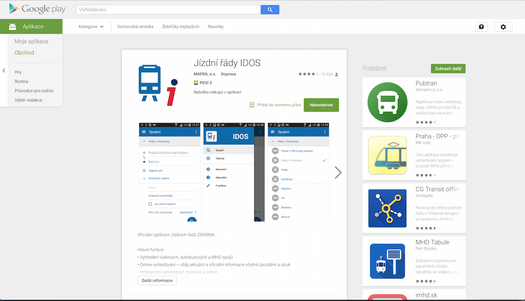Open the help question mark icon
The image size is (525, 301).
[481, 27]
